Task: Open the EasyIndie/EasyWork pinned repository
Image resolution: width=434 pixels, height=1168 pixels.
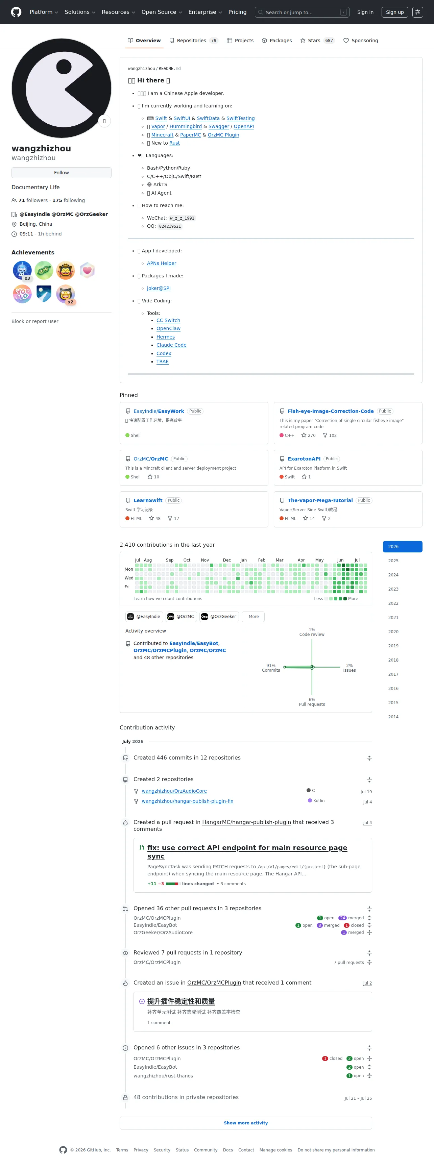Action: tap(159, 411)
